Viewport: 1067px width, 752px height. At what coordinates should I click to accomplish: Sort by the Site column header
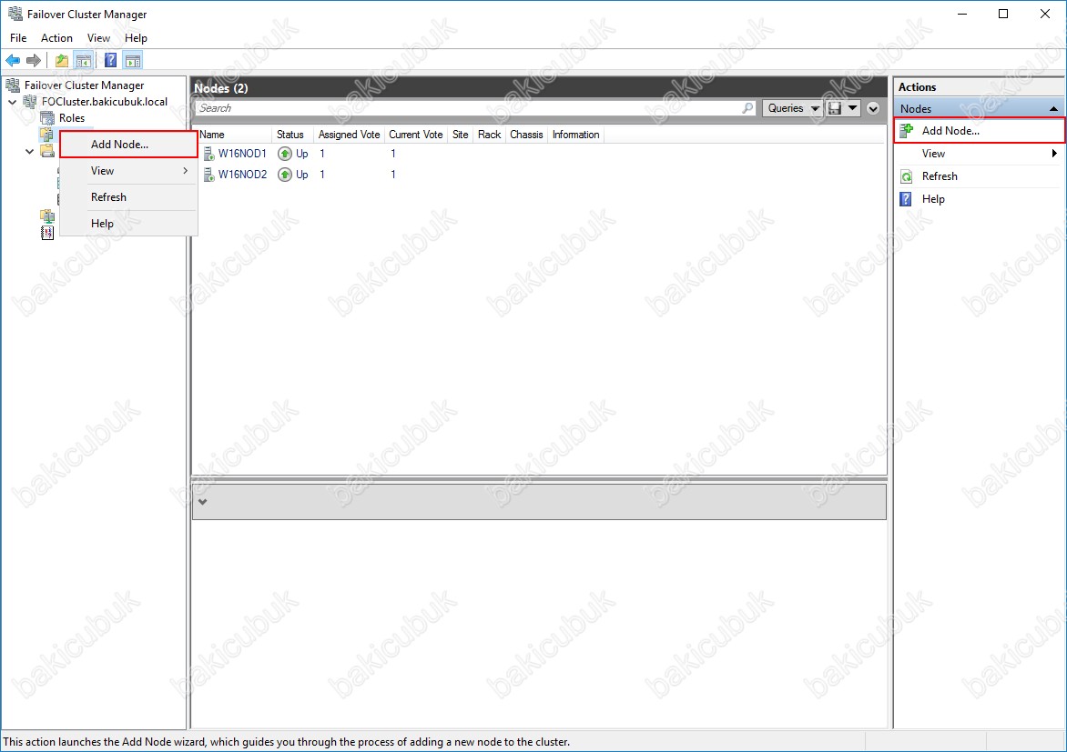pyautogui.click(x=461, y=135)
